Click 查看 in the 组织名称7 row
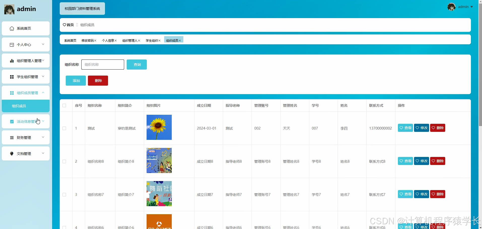The image size is (482, 229). tap(405, 194)
